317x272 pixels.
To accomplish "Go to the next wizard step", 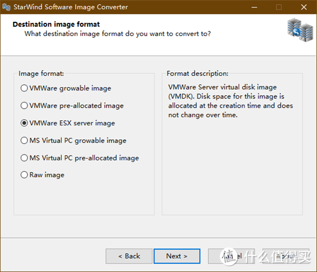I will tap(177, 256).
